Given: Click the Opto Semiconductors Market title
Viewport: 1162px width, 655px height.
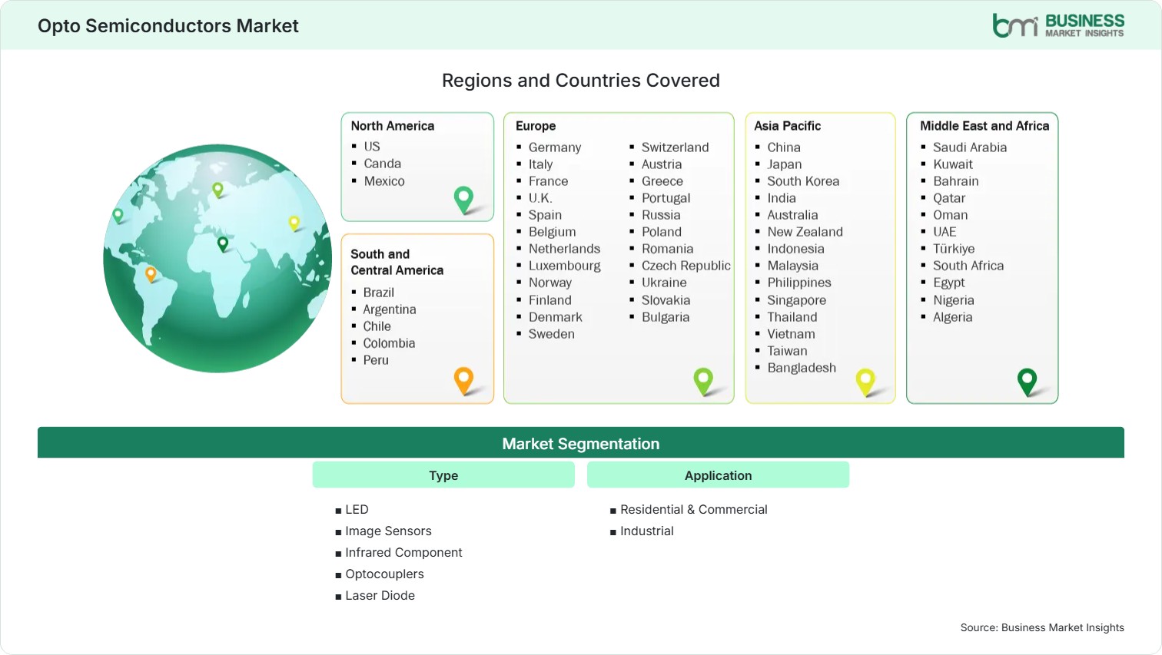Looking at the screenshot, I should click(168, 26).
